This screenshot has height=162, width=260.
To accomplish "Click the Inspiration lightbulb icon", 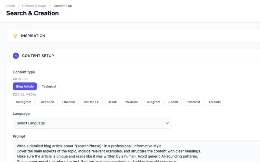I will pyautogui.click(x=15, y=36).
